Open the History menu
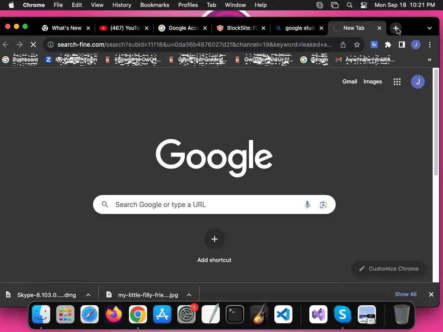Viewport: 443px width, 332px height. coord(122,5)
